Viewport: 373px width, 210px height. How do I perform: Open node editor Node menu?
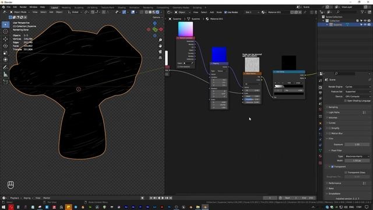pyautogui.click(x=219, y=12)
